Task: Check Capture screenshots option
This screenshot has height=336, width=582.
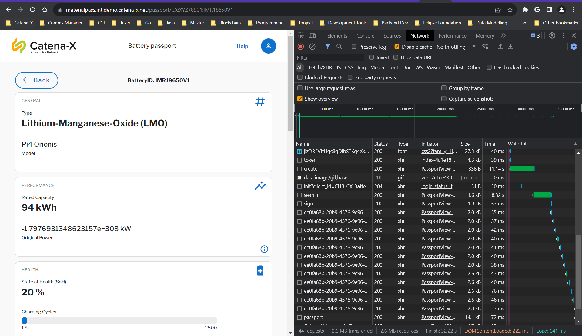Action: tap(444, 99)
